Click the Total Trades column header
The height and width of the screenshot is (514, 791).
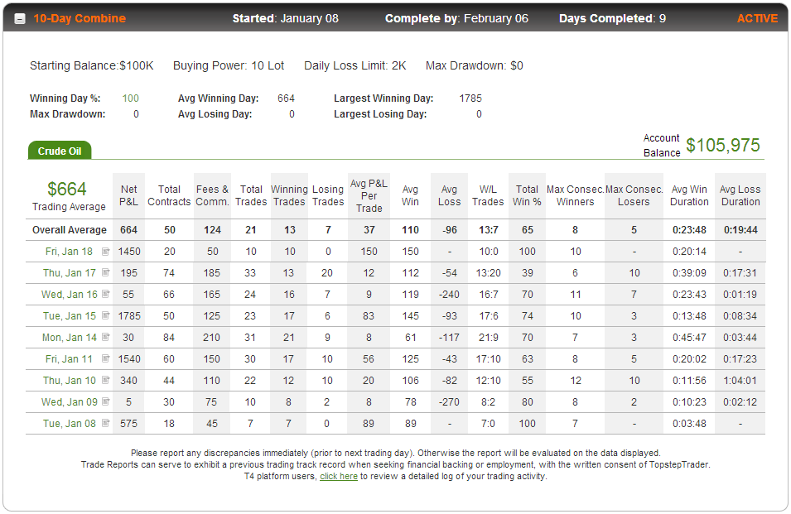251,195
